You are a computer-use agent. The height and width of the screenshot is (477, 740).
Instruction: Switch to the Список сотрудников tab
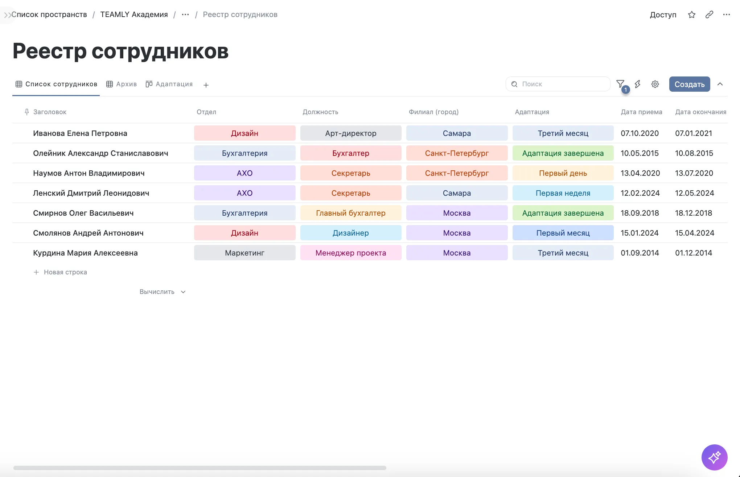pyautogui.click(x=56, y=84)
